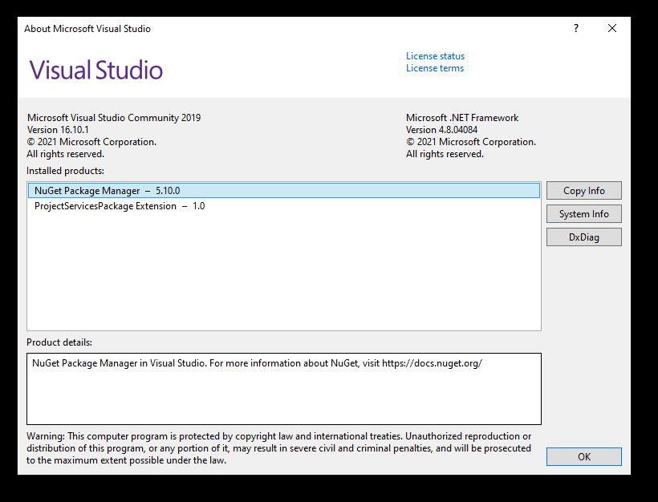Open System Info
This screenshot has width=658, height=502.
click(583, 214)
